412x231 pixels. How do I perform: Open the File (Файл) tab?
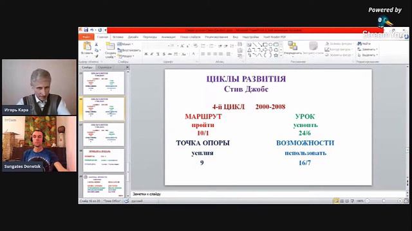[x=86, y=37]
